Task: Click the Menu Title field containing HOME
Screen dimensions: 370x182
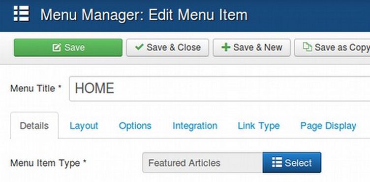Action: 219,89
